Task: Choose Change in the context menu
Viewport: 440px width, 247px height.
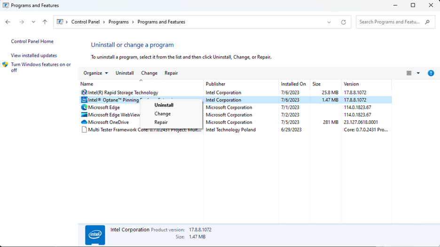Action: pos(163,114)
